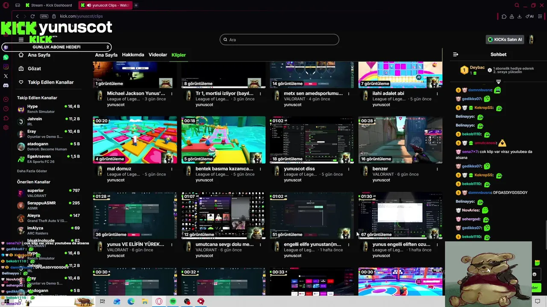This screenshot has width=547, height=307.
Task: Switch to the Ana Sayfa channel tab
Action: tap(106, 55)
